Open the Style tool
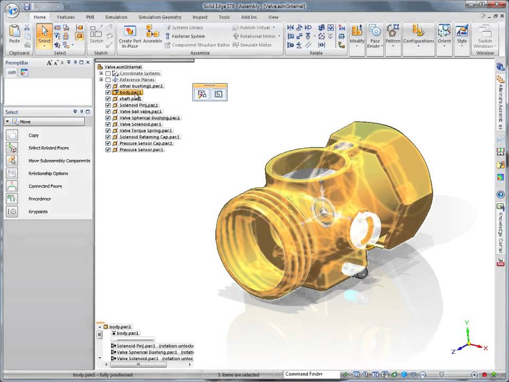Viewport: 509px width, 382px height. [462, 31]
